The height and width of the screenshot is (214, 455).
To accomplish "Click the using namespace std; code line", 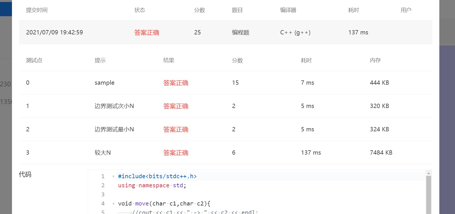I will (152, 185).
